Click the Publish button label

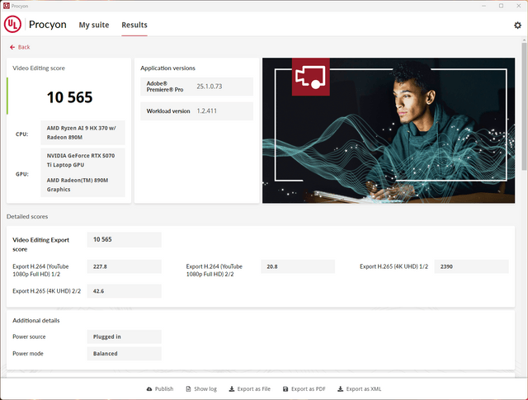(x=164, y=389)
